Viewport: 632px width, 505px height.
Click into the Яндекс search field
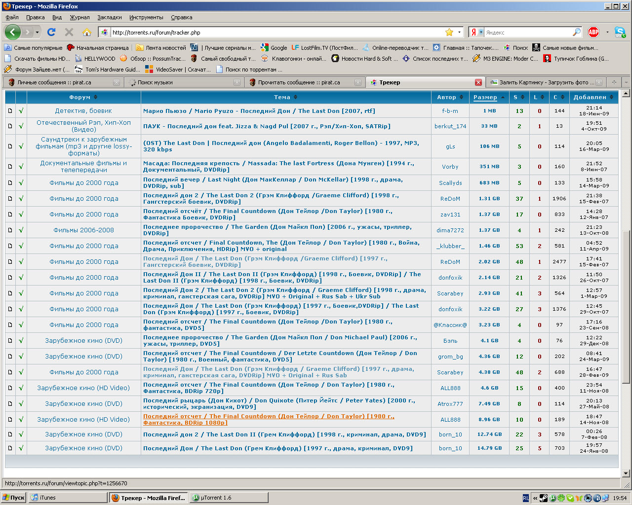[528, 32]
